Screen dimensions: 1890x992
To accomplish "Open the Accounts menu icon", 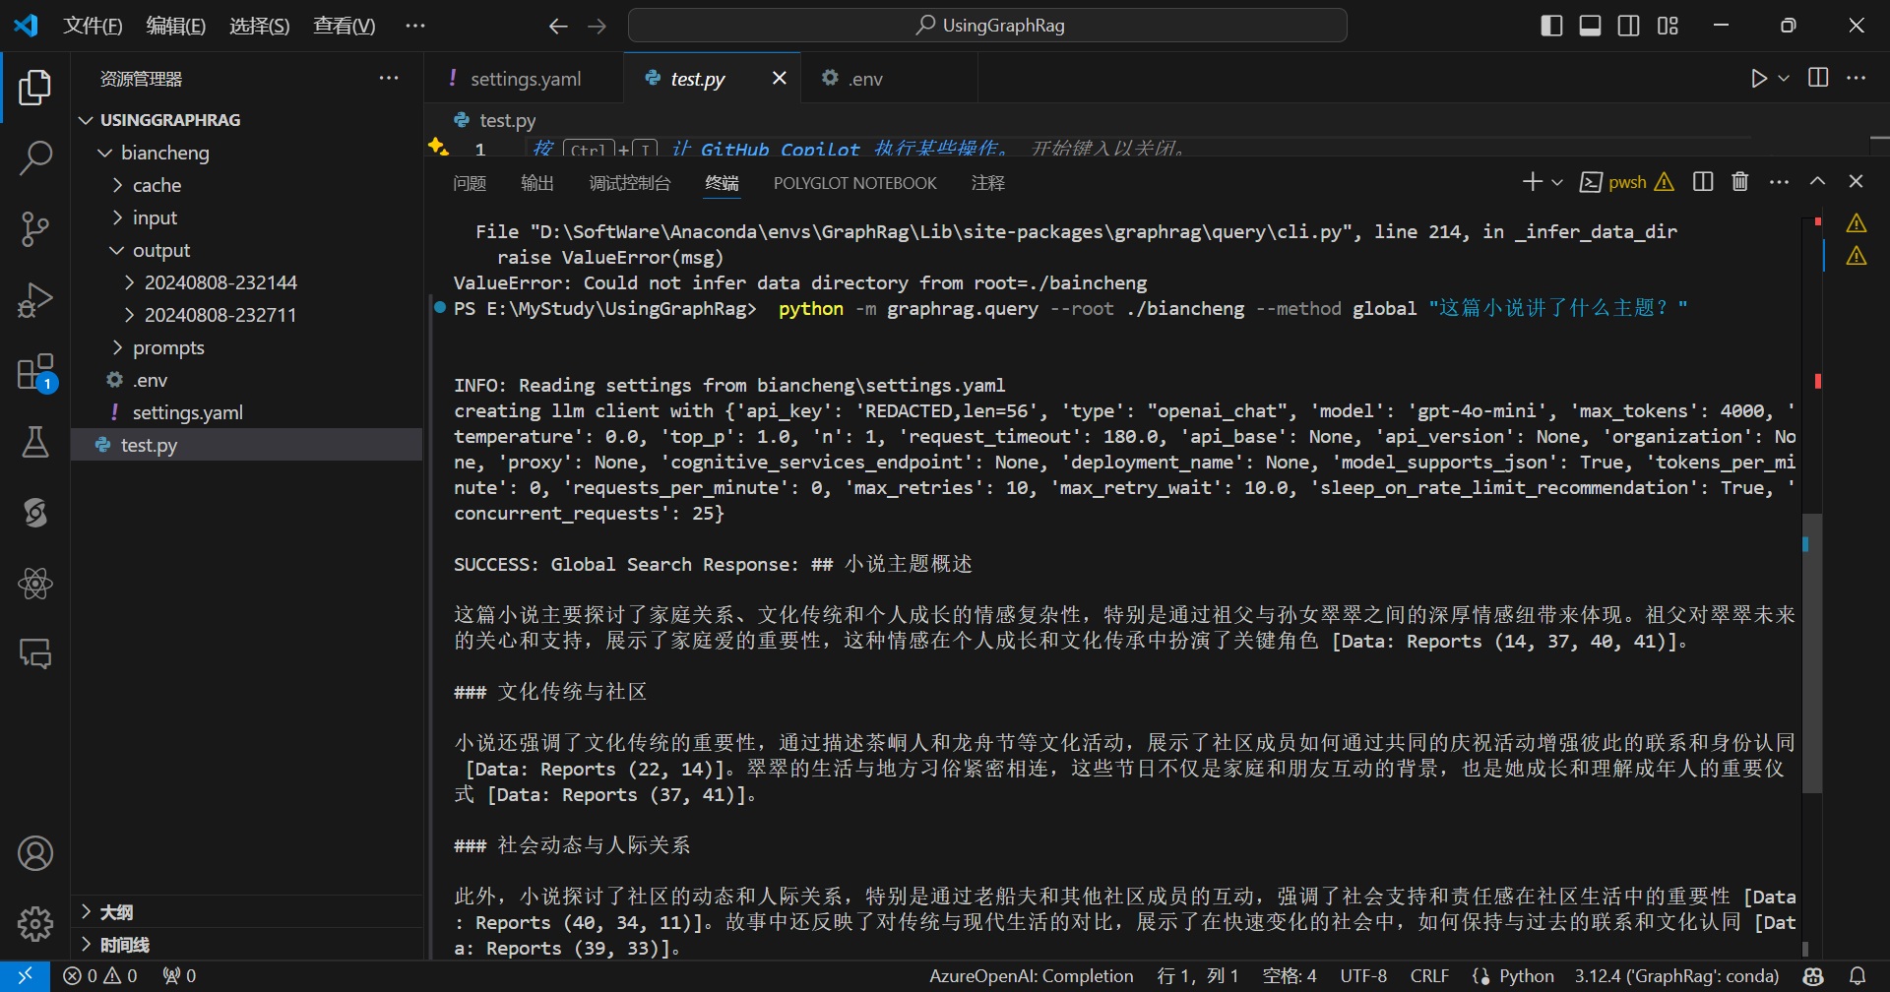I will coord(34,853).
